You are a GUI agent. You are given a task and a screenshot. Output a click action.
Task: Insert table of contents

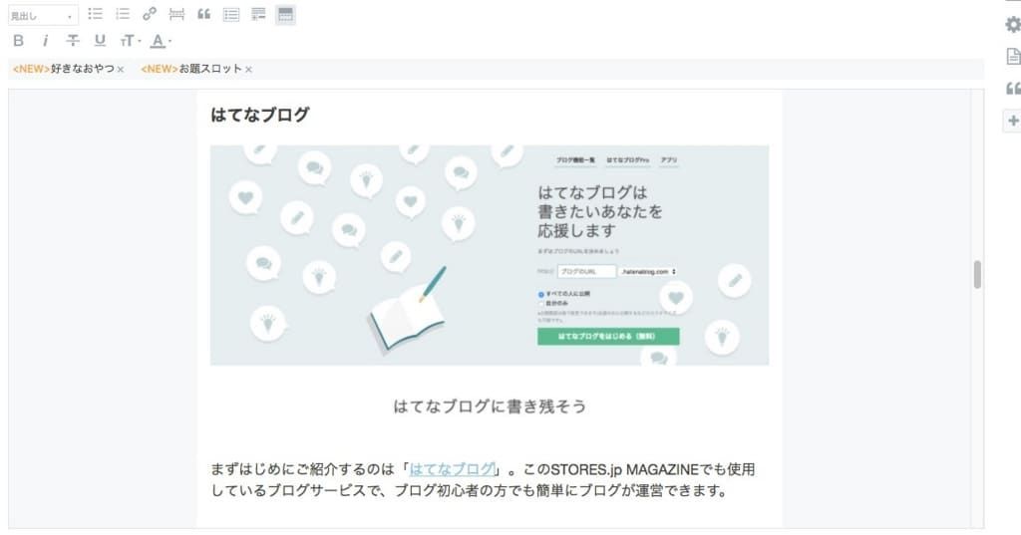point(231,14)
